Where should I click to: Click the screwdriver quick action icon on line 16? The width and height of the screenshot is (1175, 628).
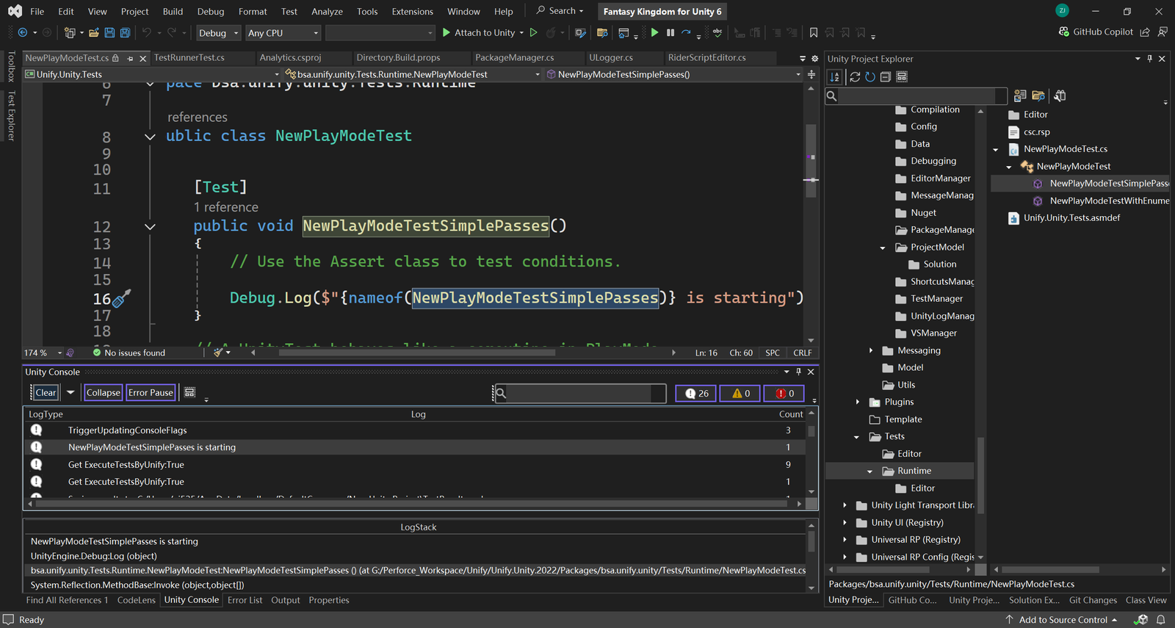tap(122, 298)
